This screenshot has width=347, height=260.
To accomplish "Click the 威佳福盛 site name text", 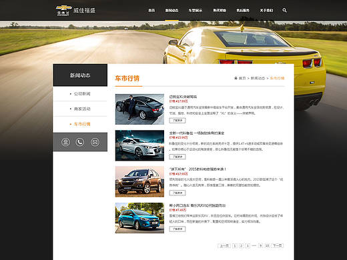I will [84, 11].
